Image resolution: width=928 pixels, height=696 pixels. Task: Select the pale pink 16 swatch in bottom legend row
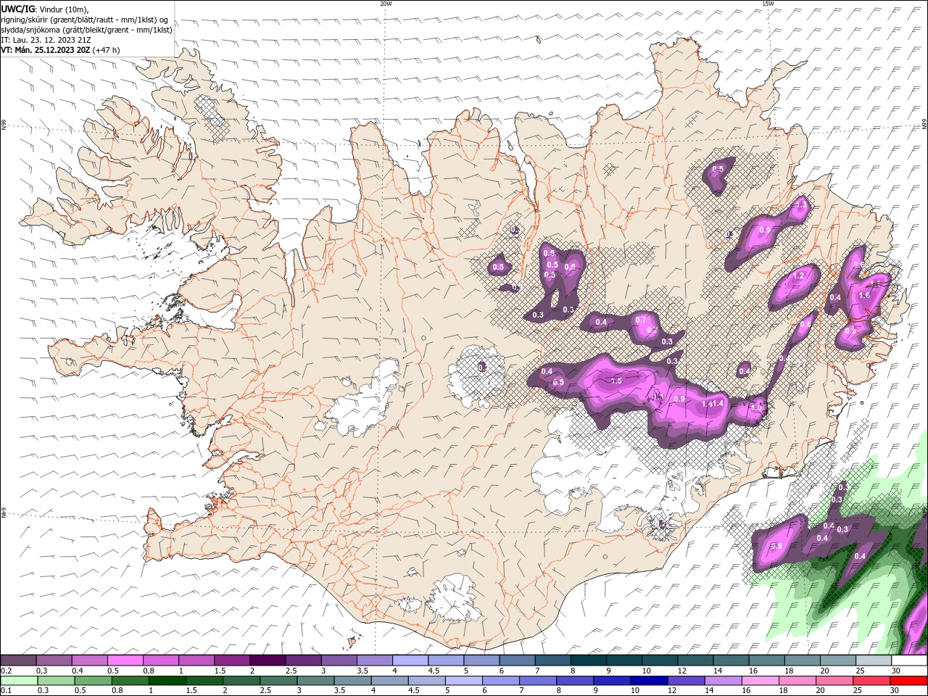coord(760,681)
